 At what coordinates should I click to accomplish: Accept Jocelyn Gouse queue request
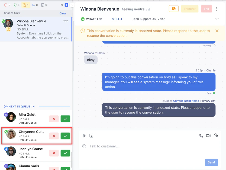tap(65, 153)
